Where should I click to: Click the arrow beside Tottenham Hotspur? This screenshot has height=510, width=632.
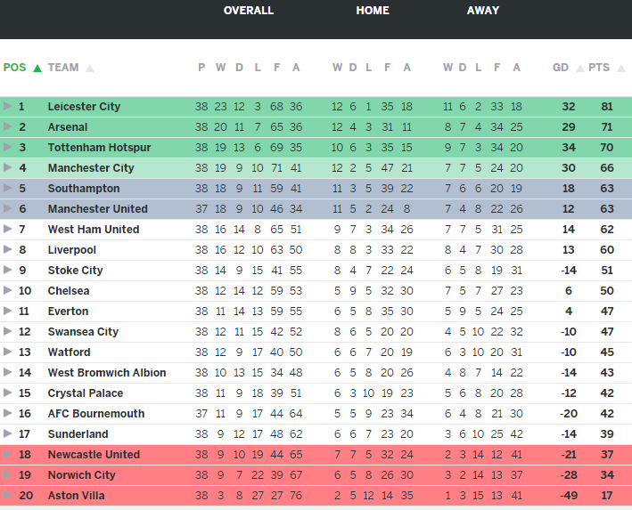coord(8,148)
